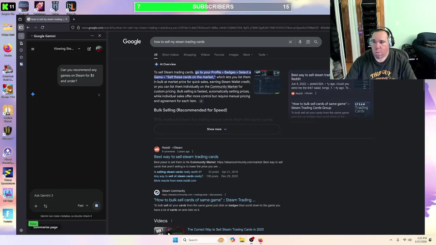Click the Google search box text
436x245 pixels.
(x=179, y=42)
